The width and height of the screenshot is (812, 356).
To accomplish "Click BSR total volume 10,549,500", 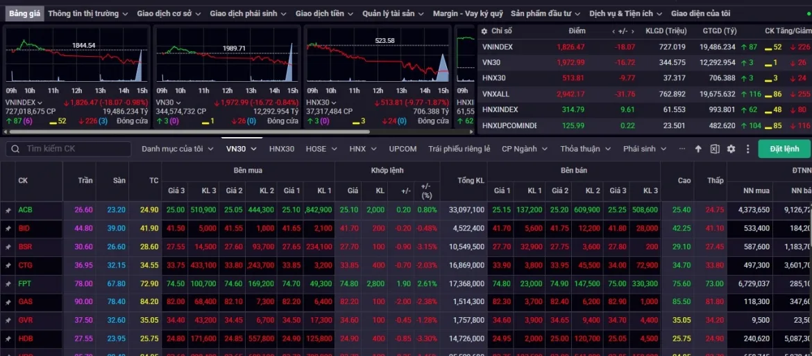I will click(467, 247).
